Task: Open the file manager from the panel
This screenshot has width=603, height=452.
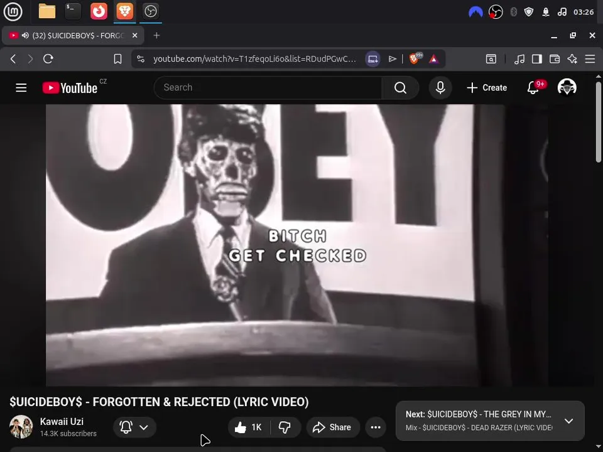Action: [x=47, y=11]
